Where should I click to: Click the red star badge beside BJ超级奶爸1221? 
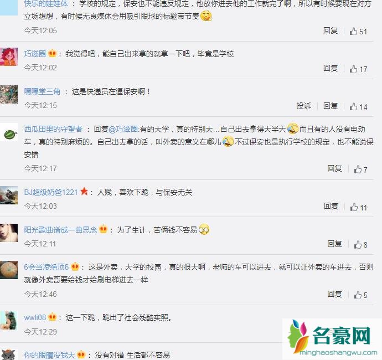point(84,191)
